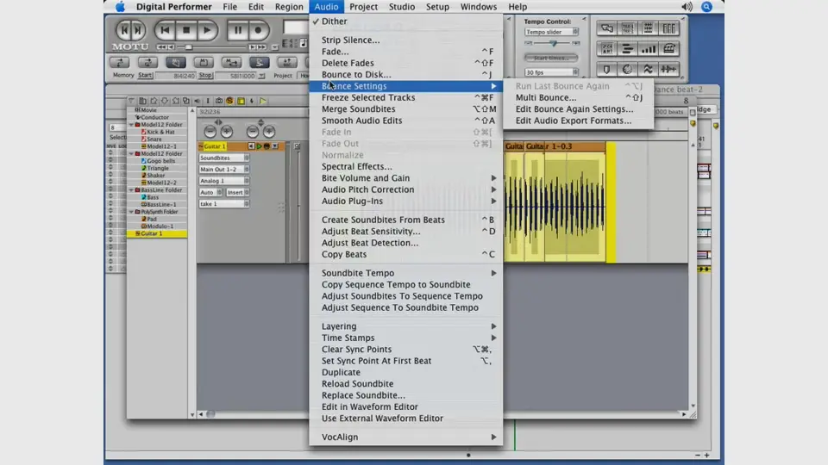Collapse the PolySynth Folder disclosure triangle
Viewport: 828px width, 465px height.
coord(131,212)
